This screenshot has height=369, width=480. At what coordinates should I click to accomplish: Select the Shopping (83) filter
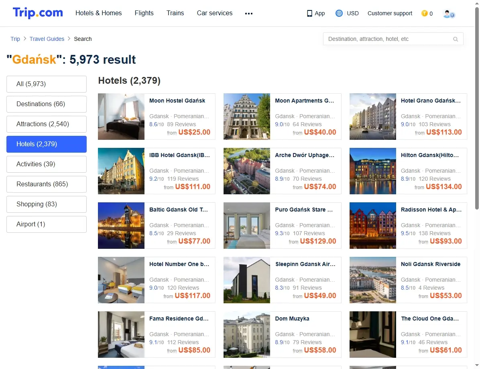pyautogui.click(x=47, y=204)
